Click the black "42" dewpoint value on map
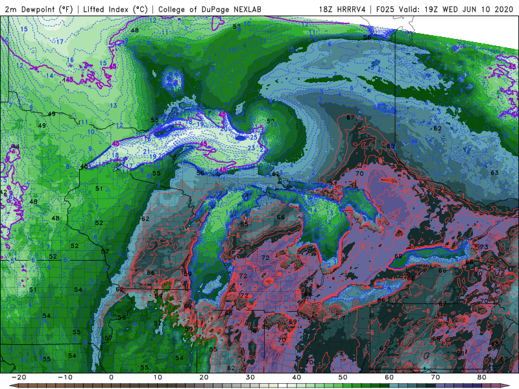The height and width of the screenshot is (389, 519). (x=4, y=192)
